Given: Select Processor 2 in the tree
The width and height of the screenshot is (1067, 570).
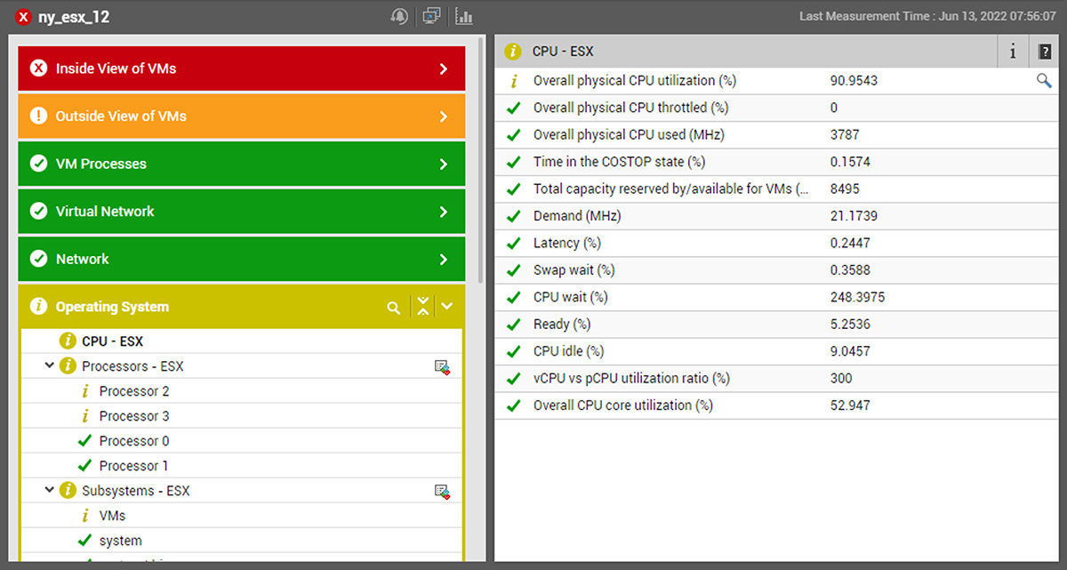Looking at the screenshot, I should pos(134,391).
